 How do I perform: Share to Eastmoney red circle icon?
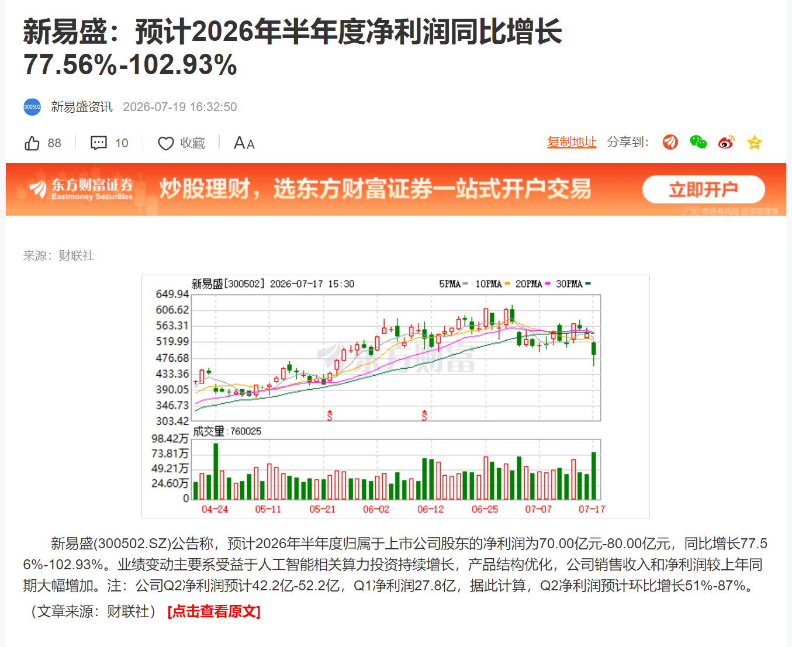(x=670, y=142)
